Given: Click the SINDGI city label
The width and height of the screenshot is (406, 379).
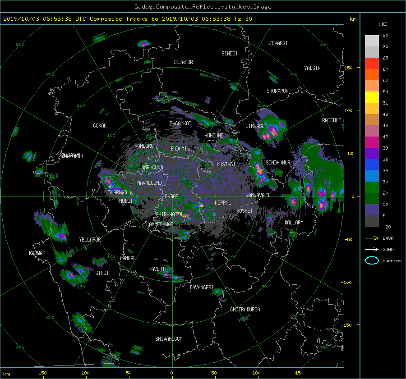Looking at the screenshot, I should pos(230,54).
